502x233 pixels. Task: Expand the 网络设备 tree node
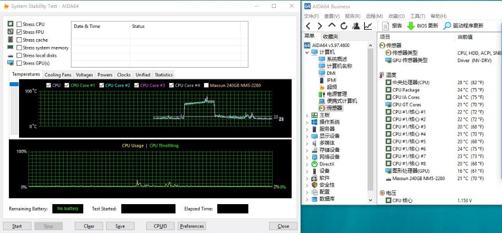pos(307,157)
